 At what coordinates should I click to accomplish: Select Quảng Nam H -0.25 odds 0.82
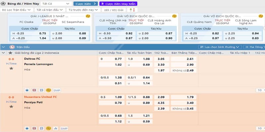(x=203, y=33)
